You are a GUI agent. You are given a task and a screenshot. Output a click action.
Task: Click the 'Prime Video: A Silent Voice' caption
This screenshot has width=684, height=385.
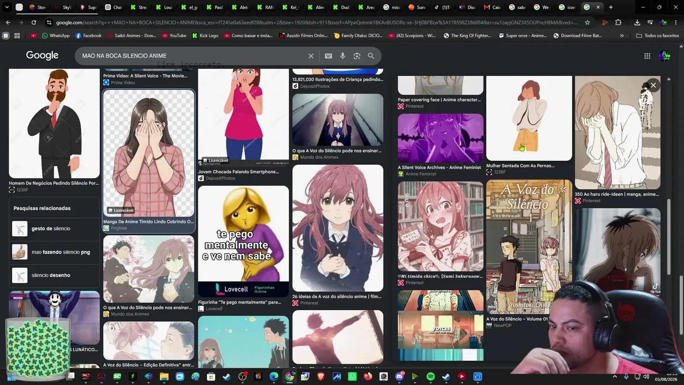pyautogui.click(x=145, y=76)
